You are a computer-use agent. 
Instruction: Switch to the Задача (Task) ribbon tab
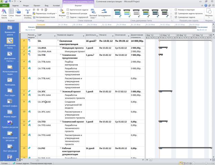[15, 6]
